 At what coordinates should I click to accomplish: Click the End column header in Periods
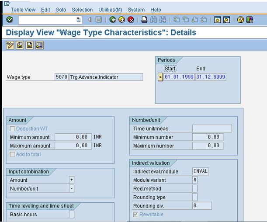tap(201, 69)
